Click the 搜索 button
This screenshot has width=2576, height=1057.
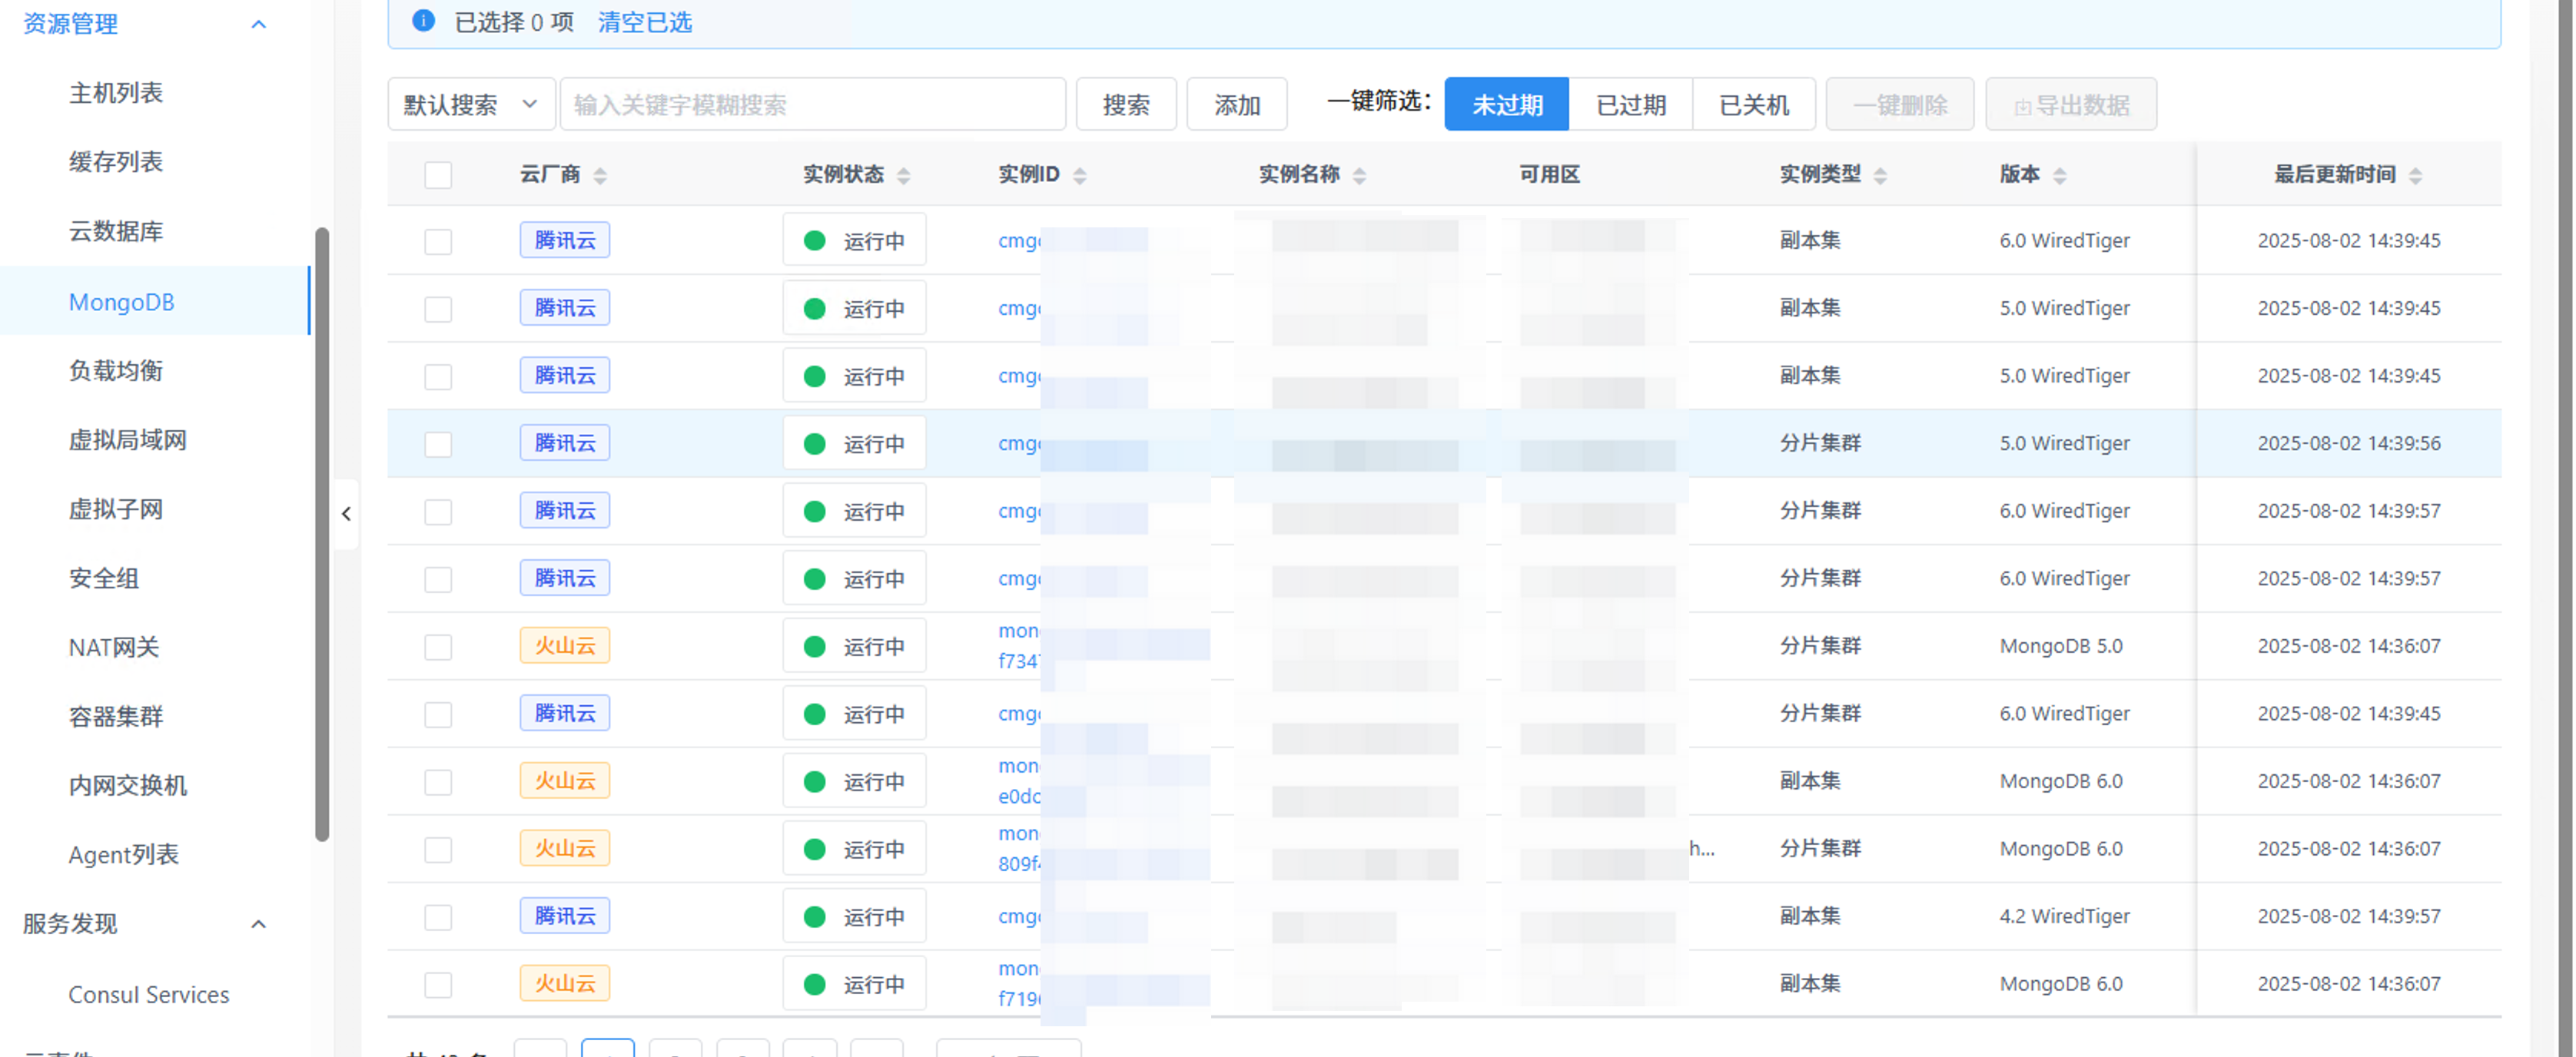pos(1126,104)
